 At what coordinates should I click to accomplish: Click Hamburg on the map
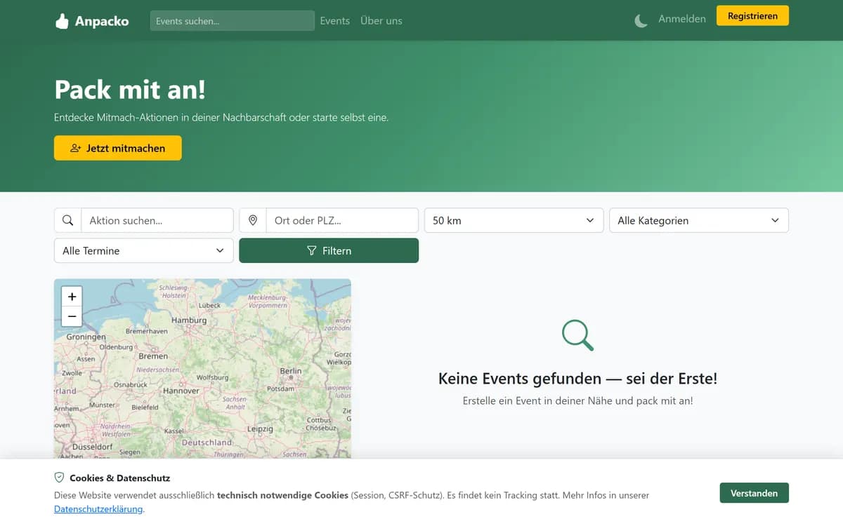(x=189, y=320)
